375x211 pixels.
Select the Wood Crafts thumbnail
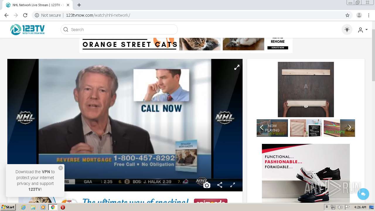coord(339,128)
